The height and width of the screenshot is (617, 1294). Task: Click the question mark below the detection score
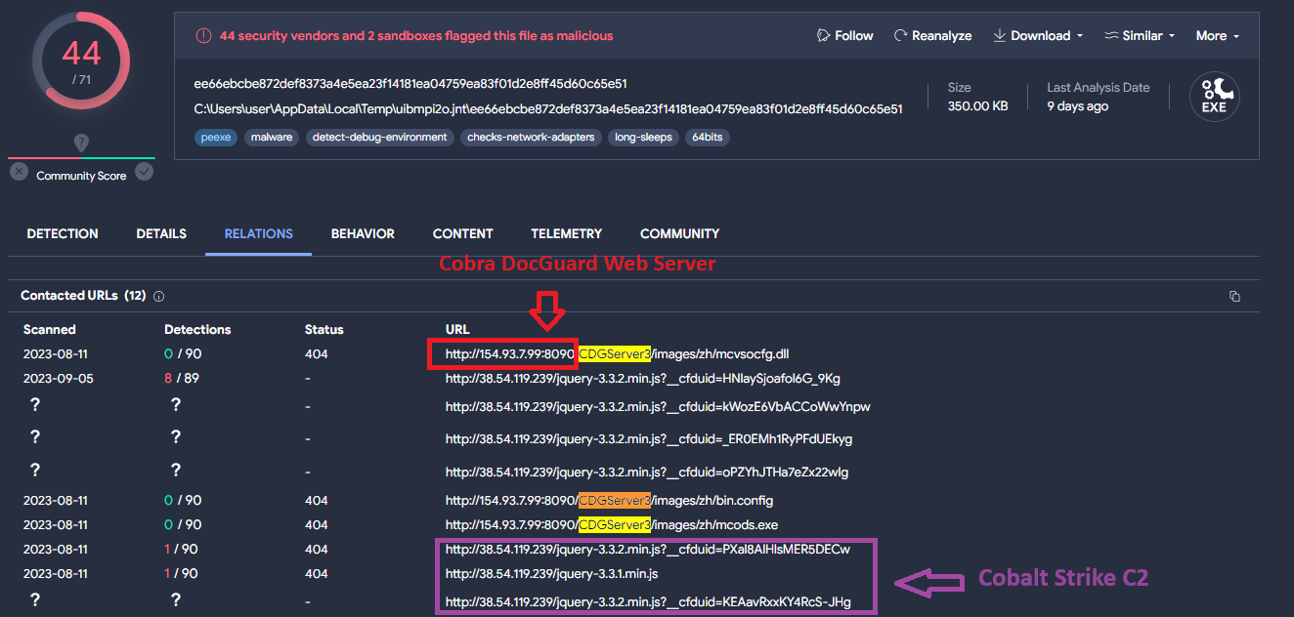coord(81,140)
